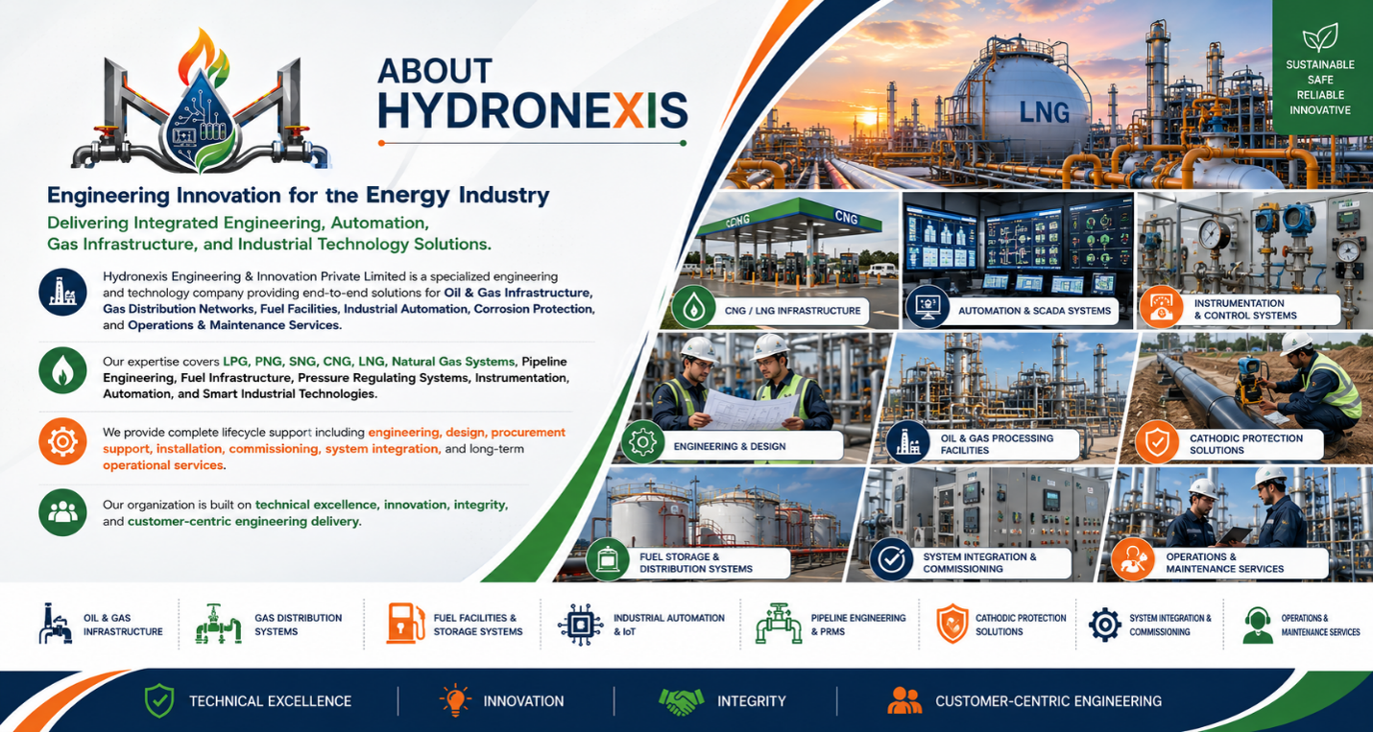
Task: Select the Customer-Centric Engineering footer item
Action: pyautogui.click(x=1025, y=701)
